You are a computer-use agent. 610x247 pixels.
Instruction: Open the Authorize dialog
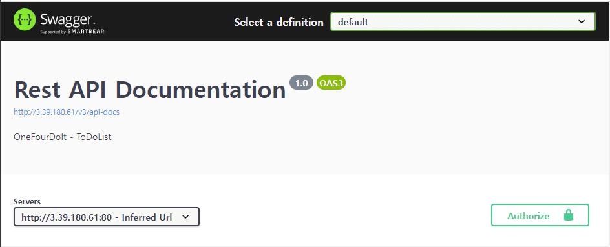(540, 215)
